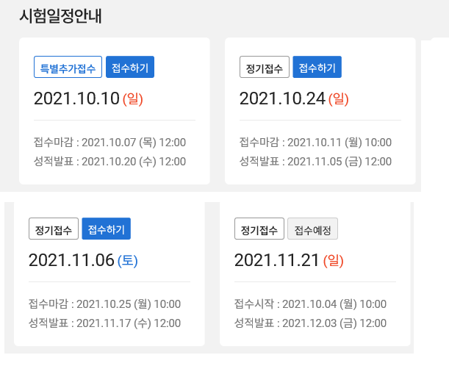This screenshot has height=366, width=449.
Task: Click 접수하기 for the 2021.11.06 exam
Action: pos(106,229)
